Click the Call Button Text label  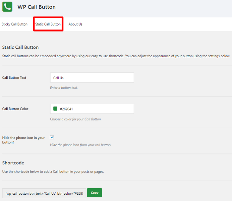pyautogui.click(x=14, y=77)
